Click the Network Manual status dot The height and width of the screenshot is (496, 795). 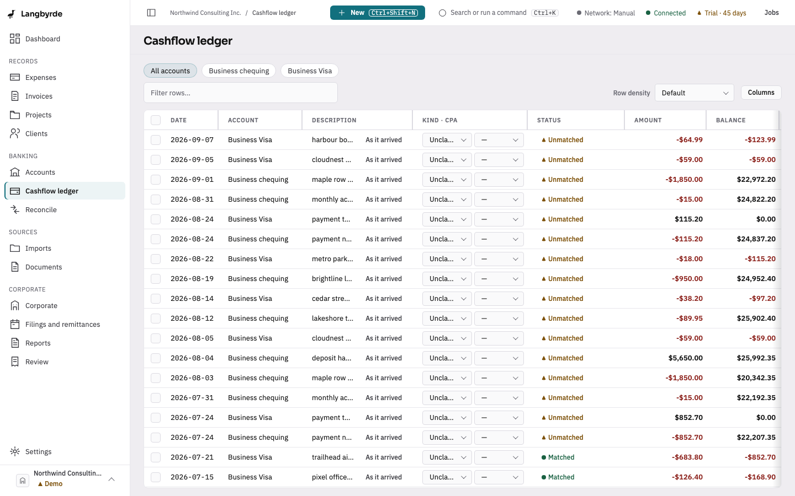click(x=579, y=13)
